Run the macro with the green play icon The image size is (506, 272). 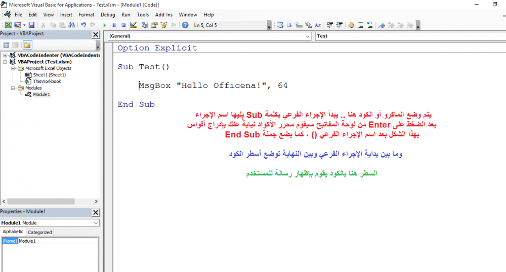[105, 25]
